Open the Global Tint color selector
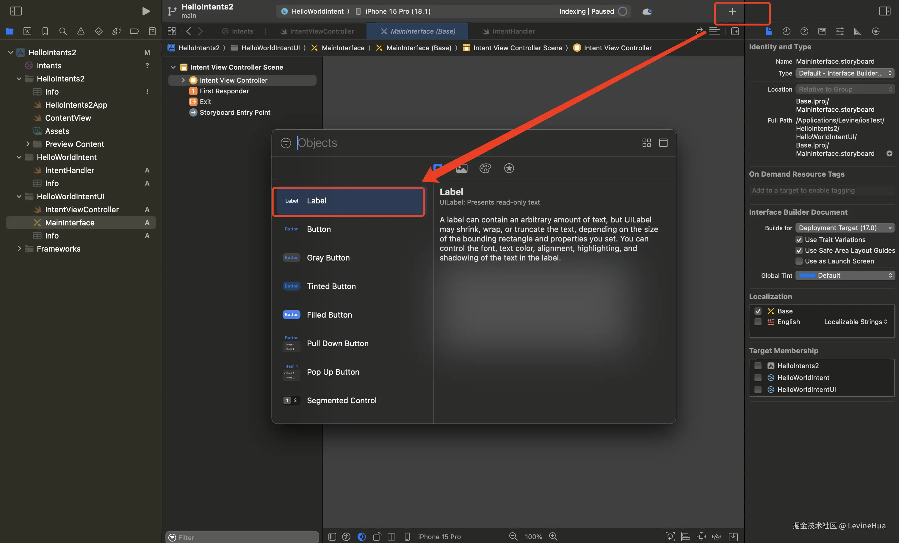The height and width of the screenshot is (543, 899). click(x=845, y=275)
